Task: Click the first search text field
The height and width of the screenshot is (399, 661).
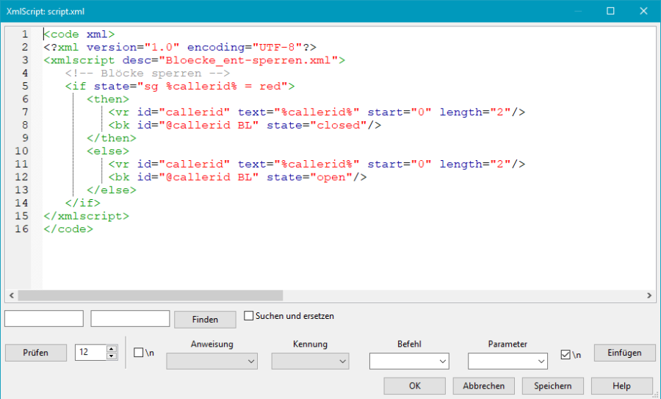Action: pyautogui.click(x=44, y=318)
